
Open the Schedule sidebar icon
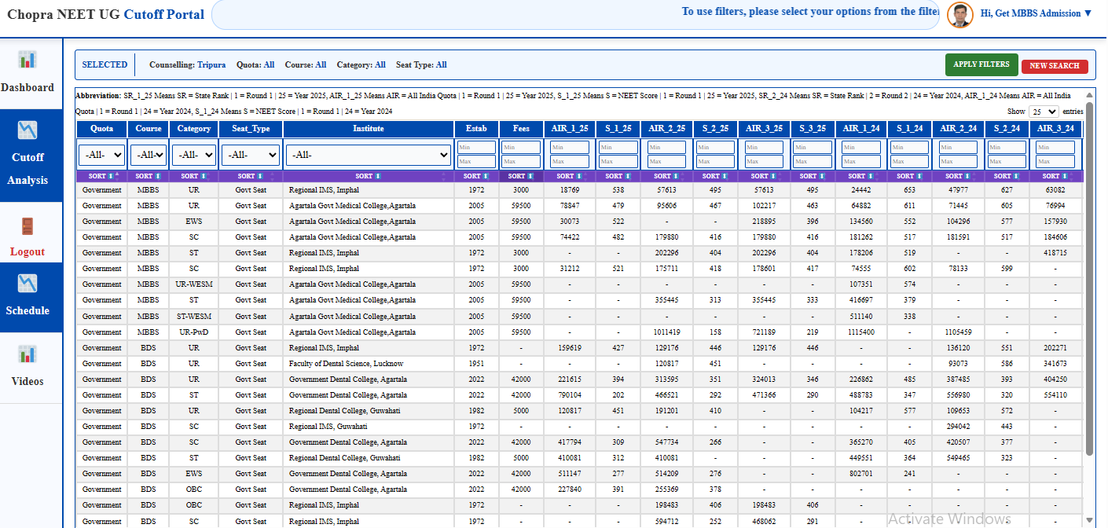(28, 284)
